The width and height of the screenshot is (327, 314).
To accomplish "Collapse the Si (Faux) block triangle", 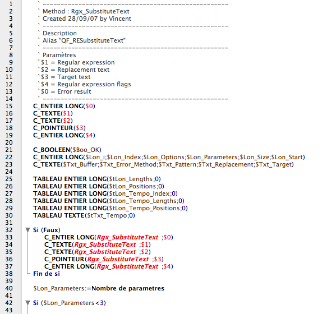I will coord(27,230).
